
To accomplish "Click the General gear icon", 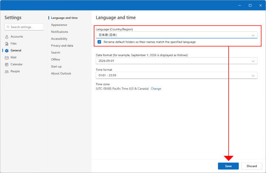I will (x=7, y=51).
